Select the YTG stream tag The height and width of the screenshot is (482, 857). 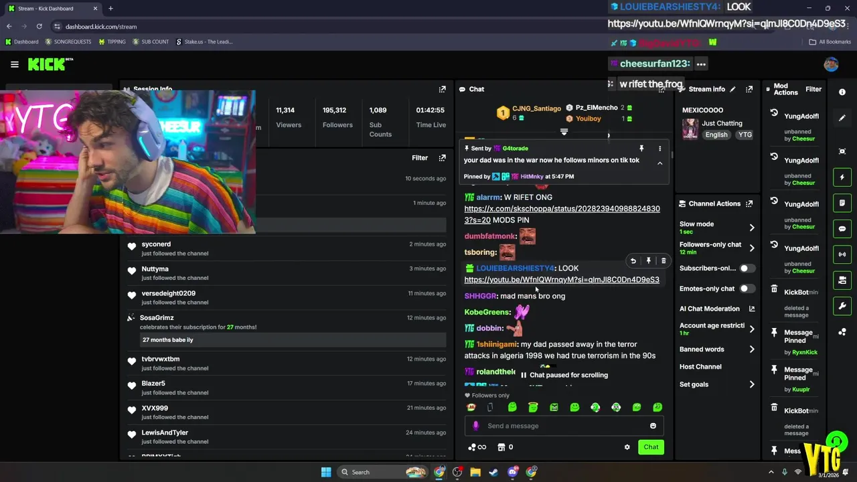click(745, 135)
